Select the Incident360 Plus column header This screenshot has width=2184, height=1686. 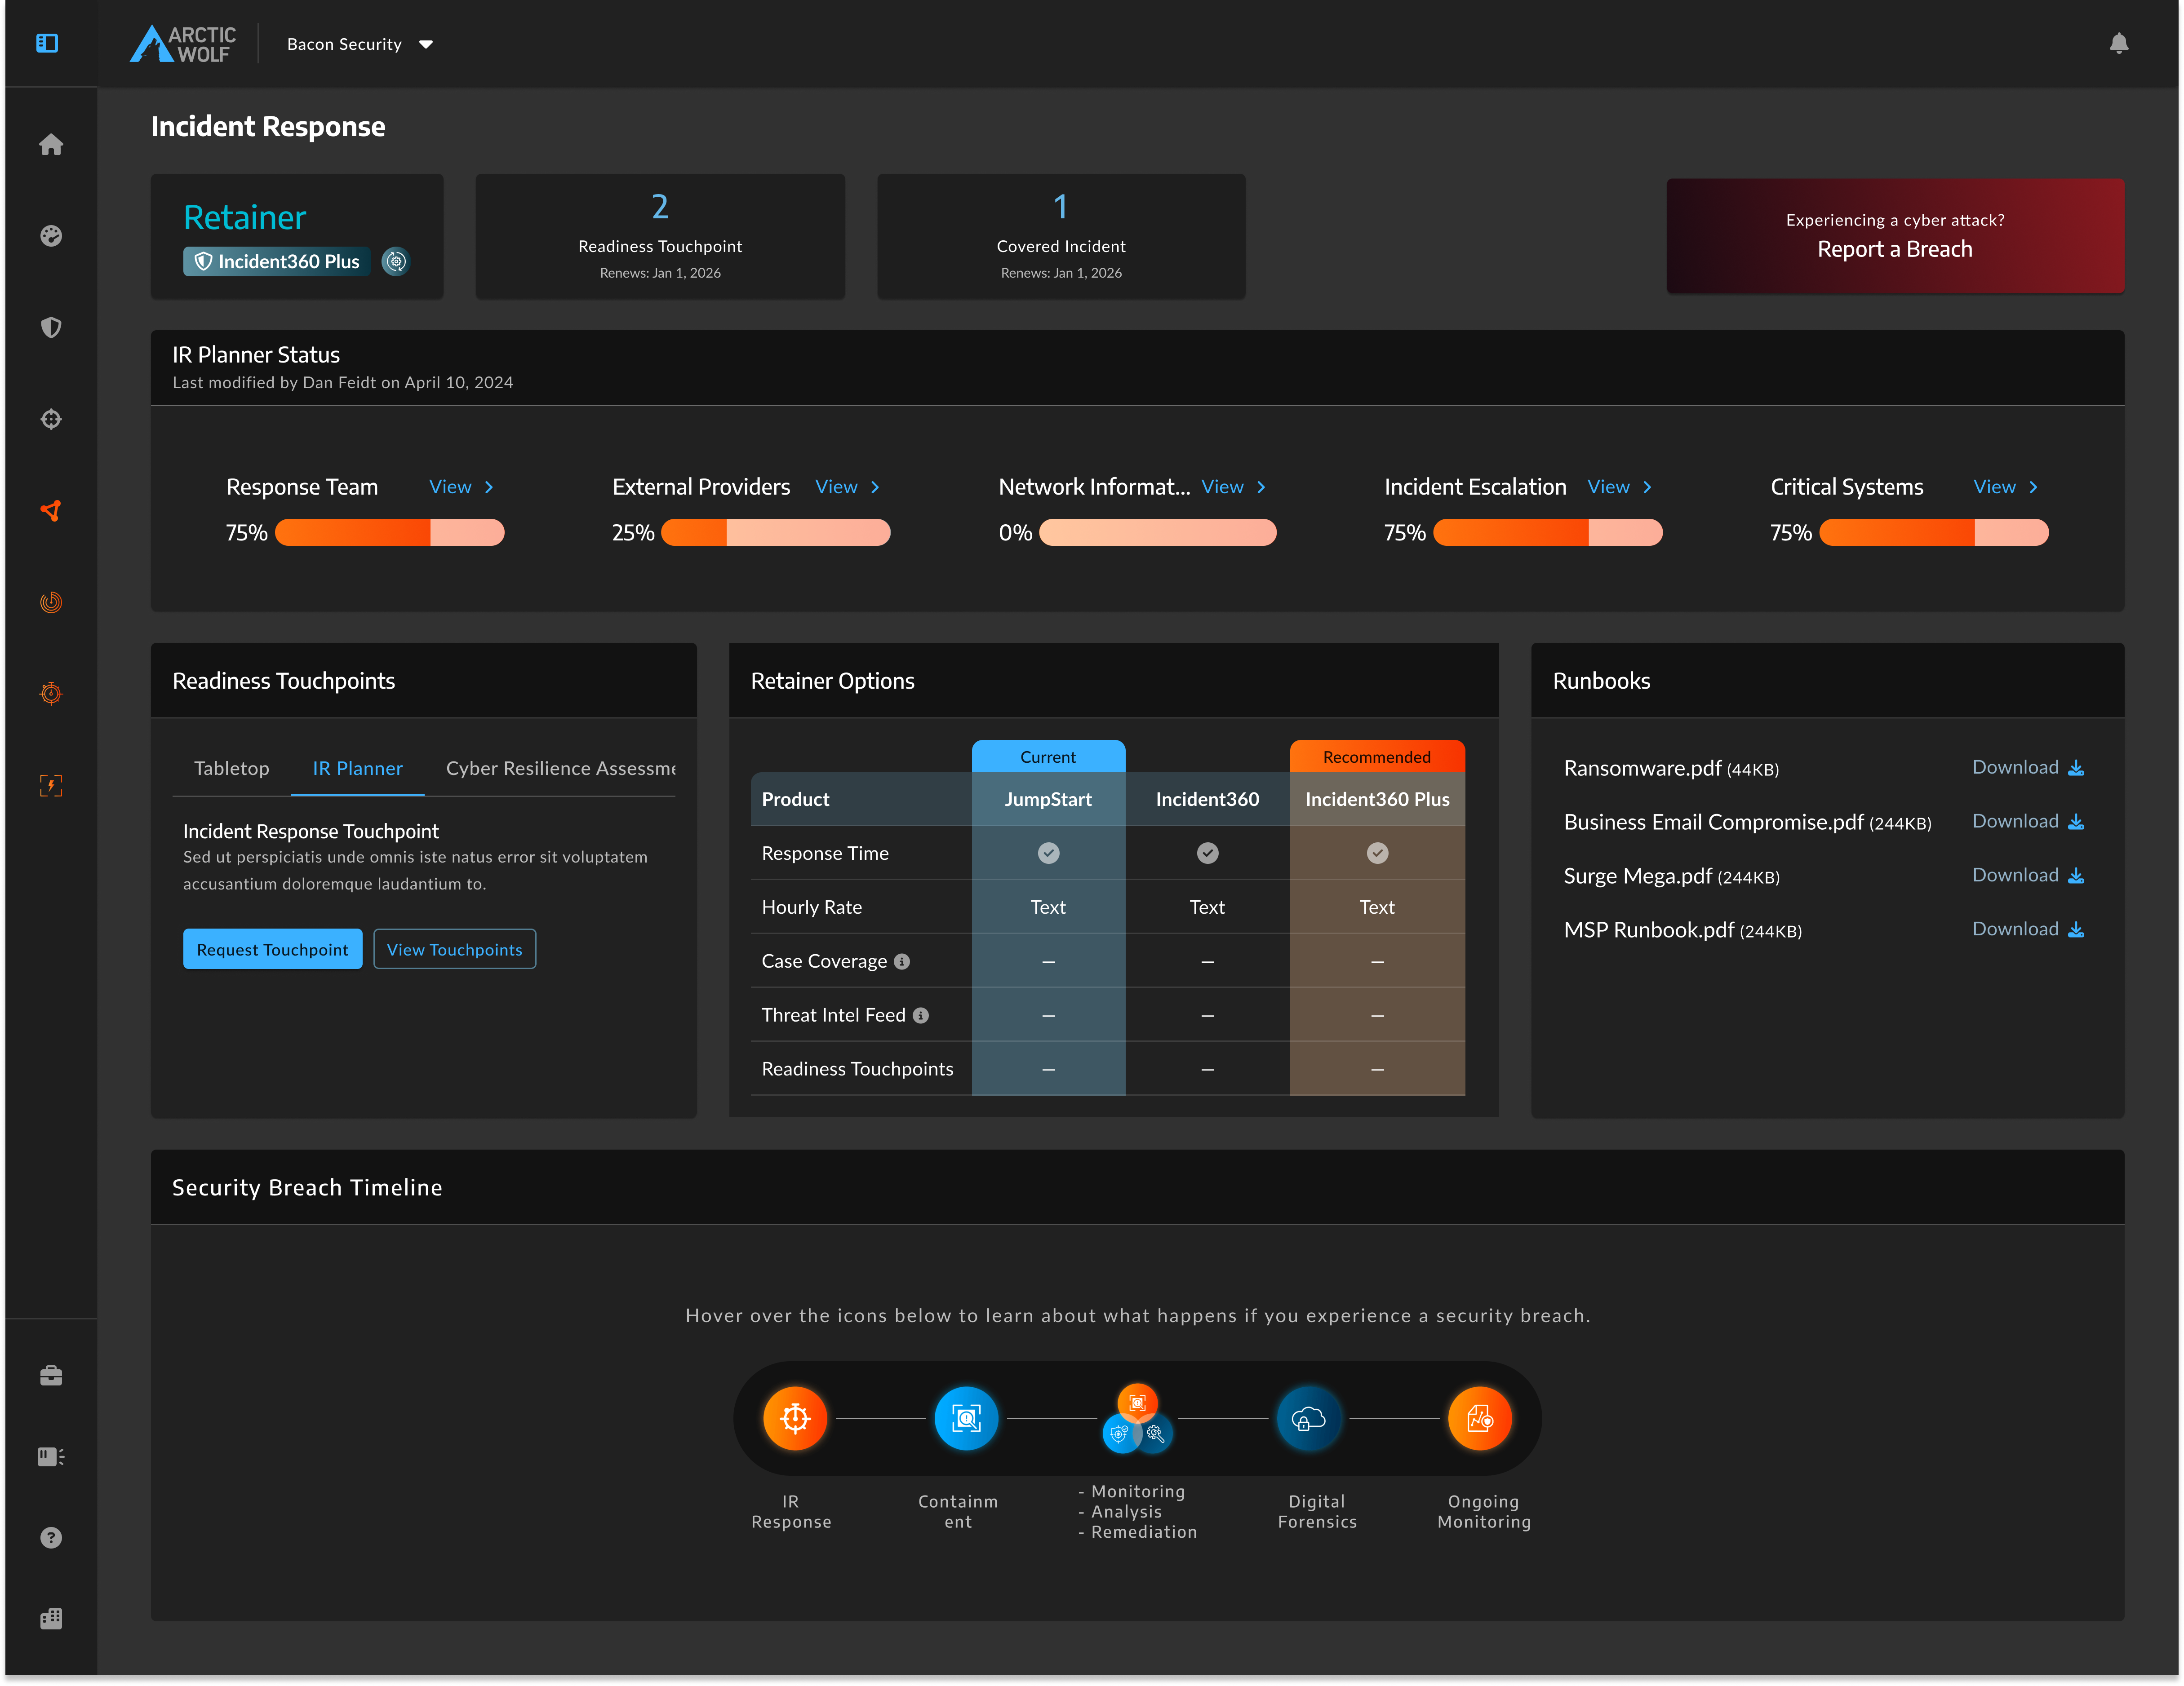(1377, 800)
